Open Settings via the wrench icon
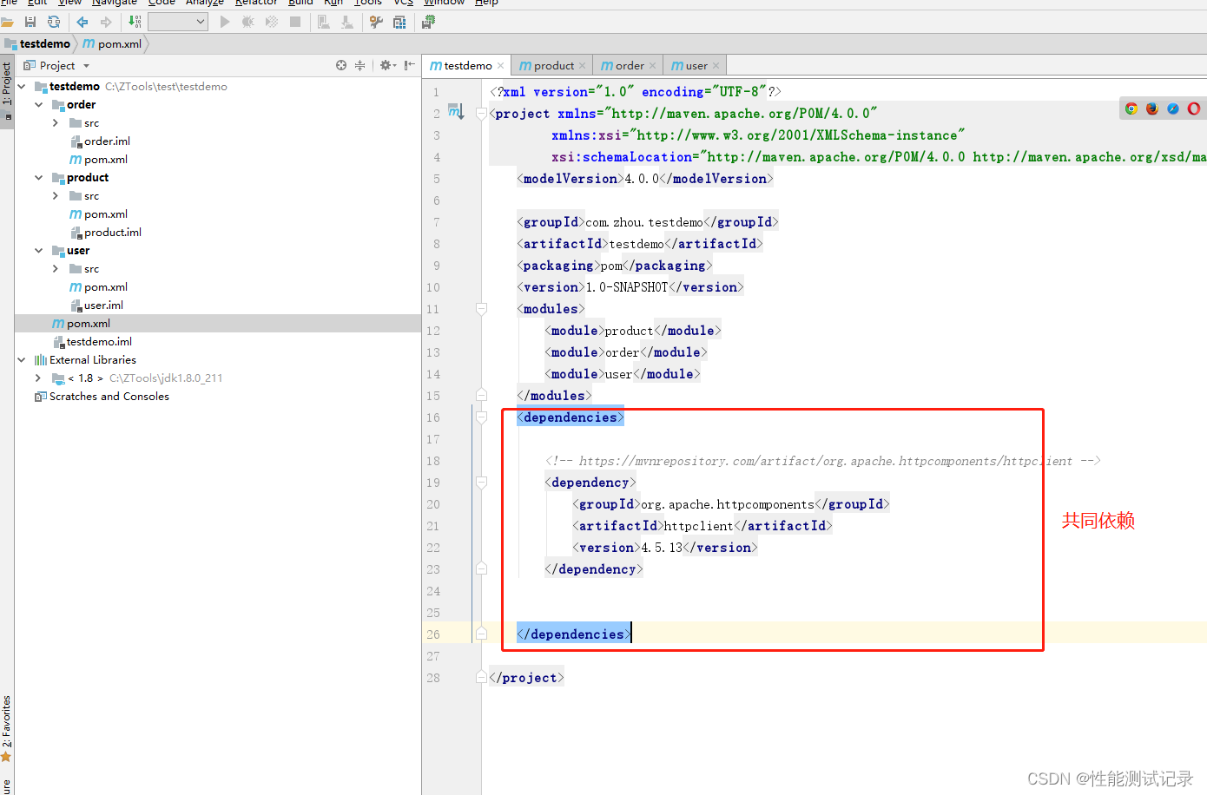 point(376,22)
